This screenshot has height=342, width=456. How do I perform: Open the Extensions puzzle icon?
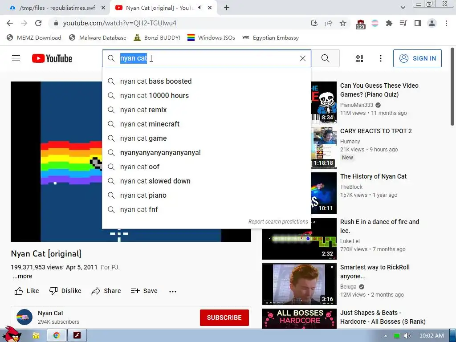click(x=389, y=23)
